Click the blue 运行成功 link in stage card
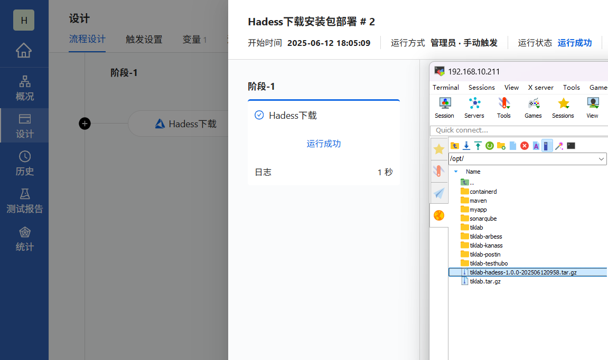608x360 pixels. tap(324, 144)
